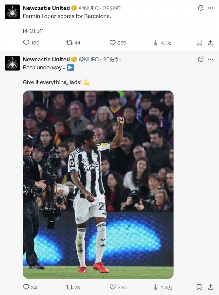Reply to the Back underway tweet
The height and width of the screenshot is (295, 219).
click(26, 287)
